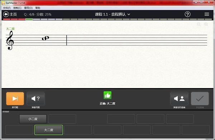215x140 pixels.
Task: Click the back arrow home icon
Action: (x=6, y=14)
